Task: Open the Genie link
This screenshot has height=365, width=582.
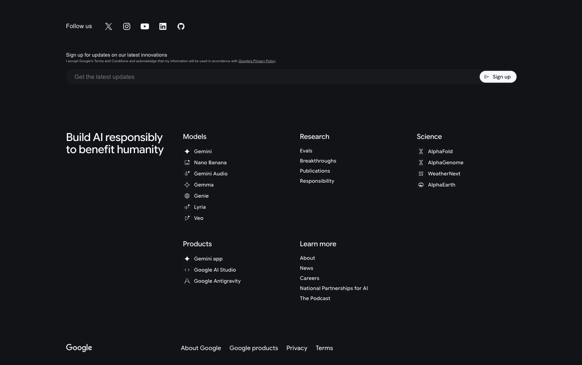Action: [201, 196]
